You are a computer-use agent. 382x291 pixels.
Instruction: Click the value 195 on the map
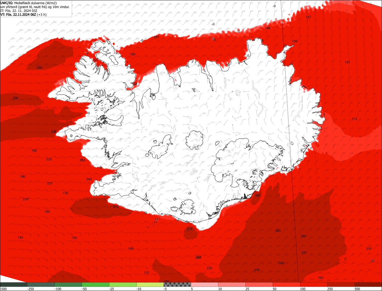[x=34, y=151]
